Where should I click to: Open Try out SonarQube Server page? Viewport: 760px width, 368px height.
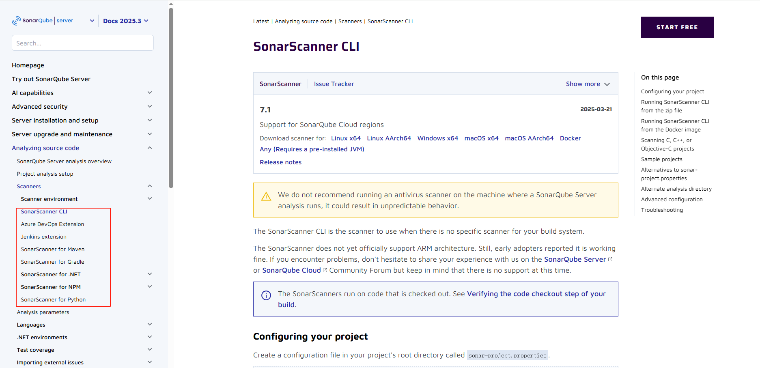51,79
